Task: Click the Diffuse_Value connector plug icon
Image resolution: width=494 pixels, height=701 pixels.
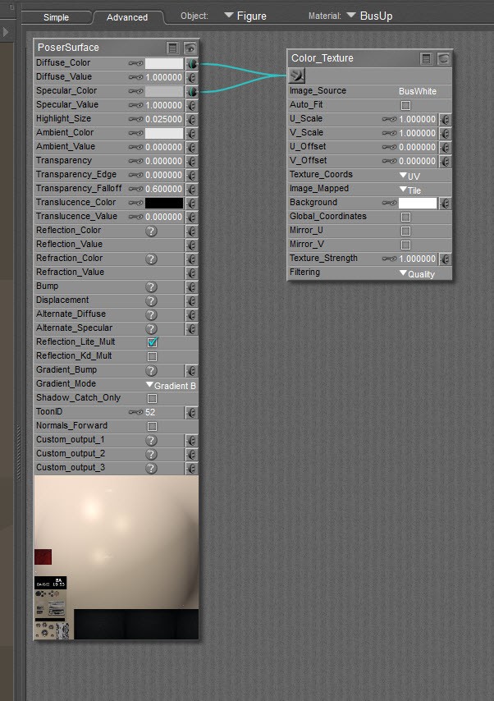Action: [x=192, y=77]
